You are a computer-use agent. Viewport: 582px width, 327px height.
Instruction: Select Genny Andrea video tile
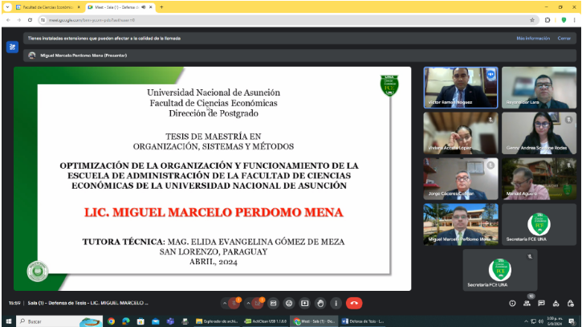(x=539, y=133)
